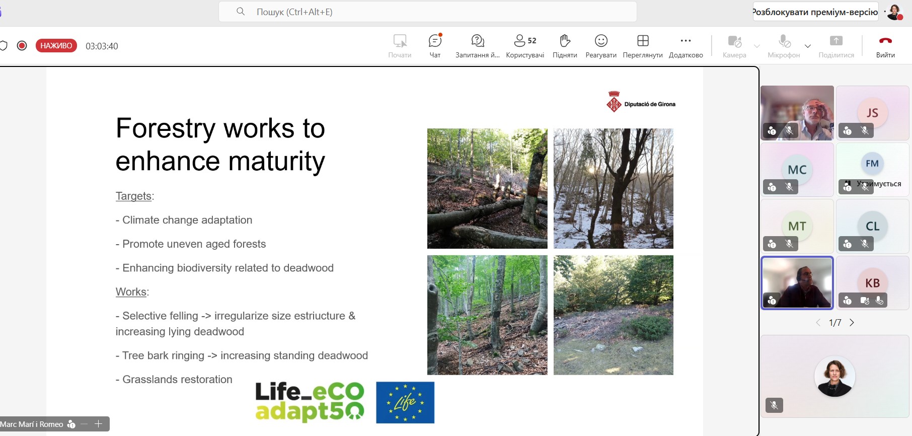Click the Почати start toolbar item
912x436 pixels.
coord(400,41)
